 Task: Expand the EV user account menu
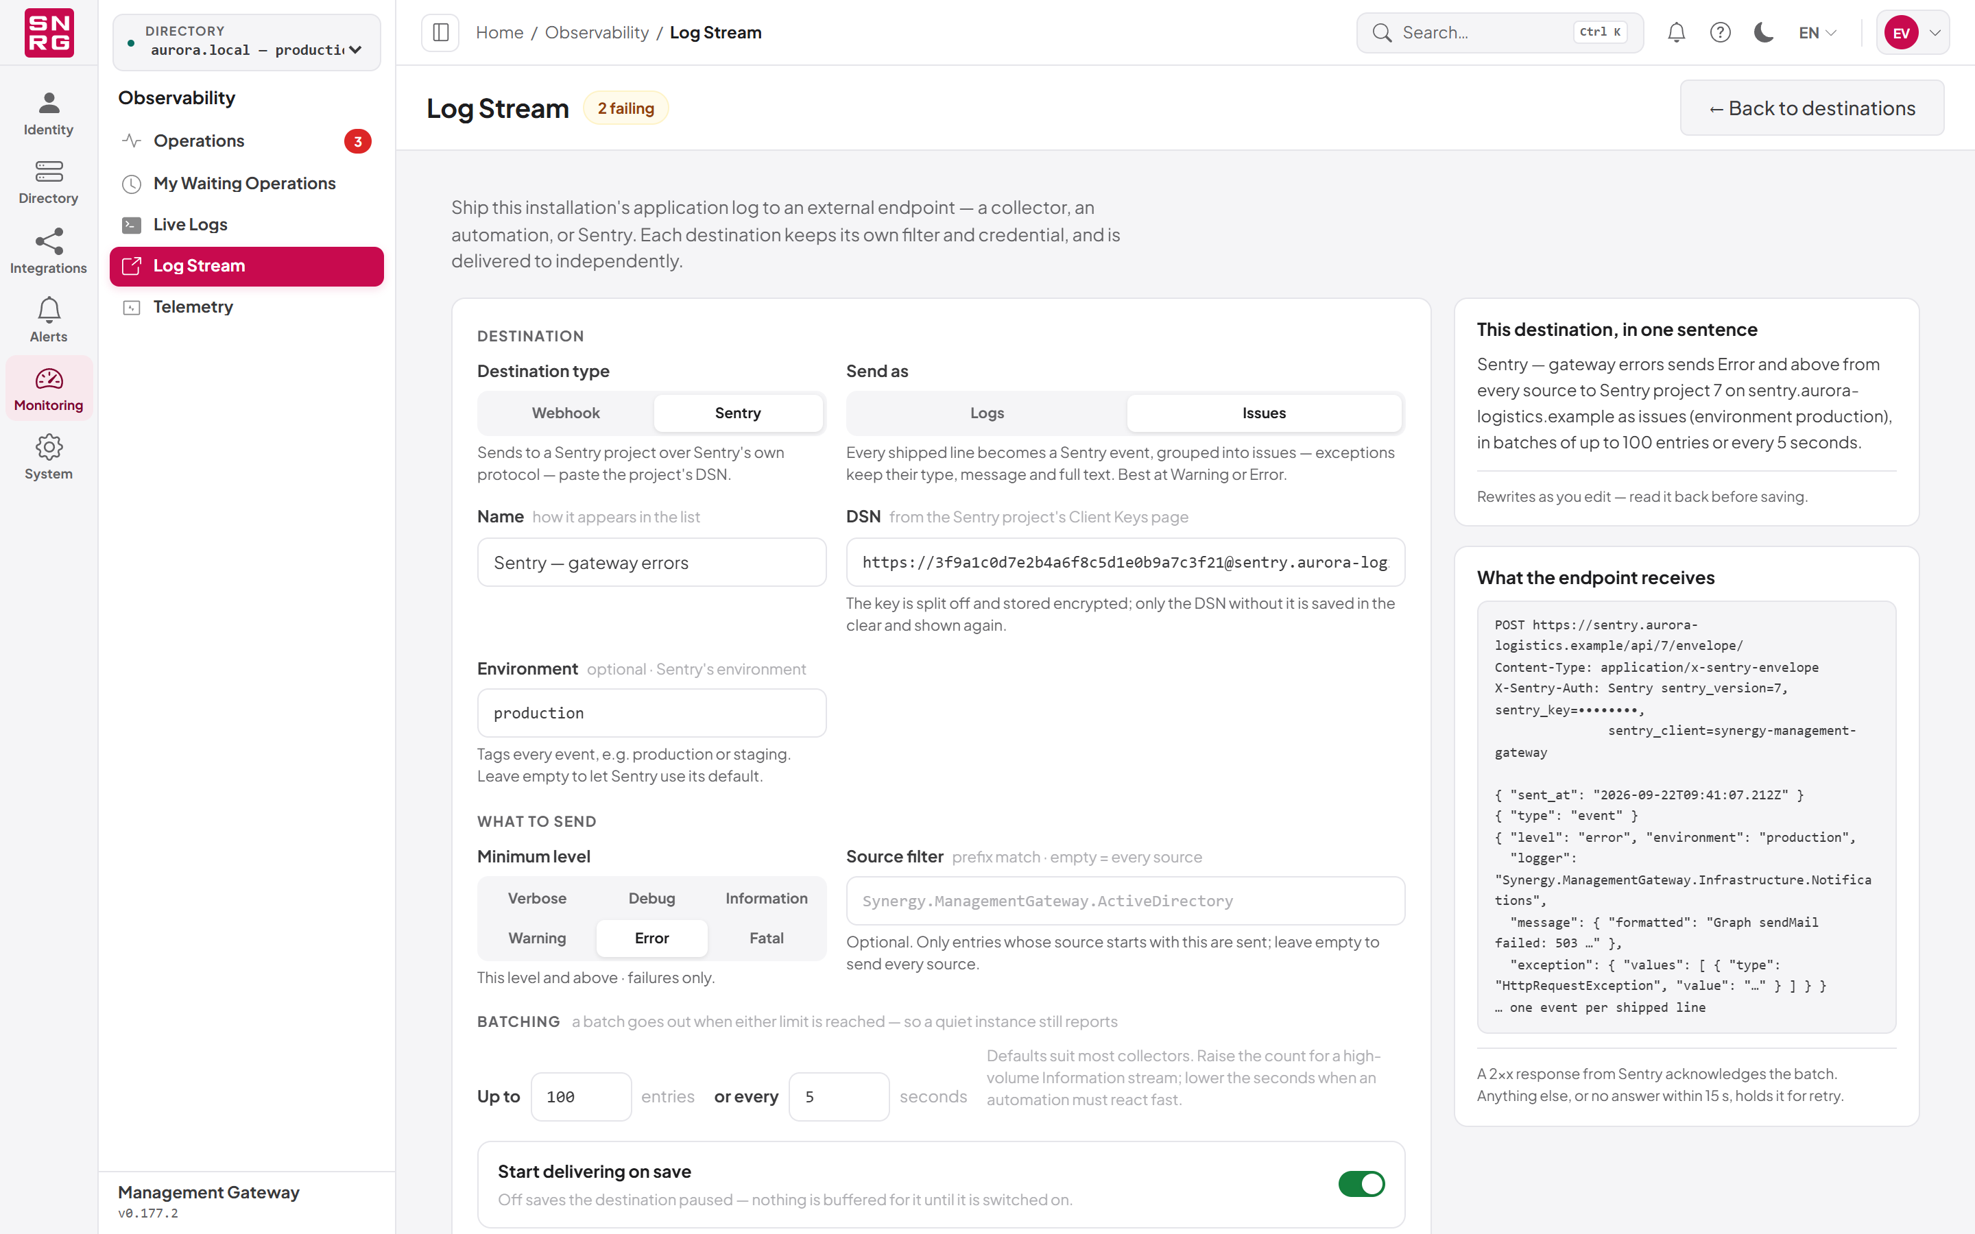tap(1912, 33)
